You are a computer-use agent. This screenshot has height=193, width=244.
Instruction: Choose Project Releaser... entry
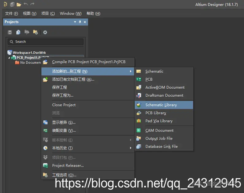point(88,166)
